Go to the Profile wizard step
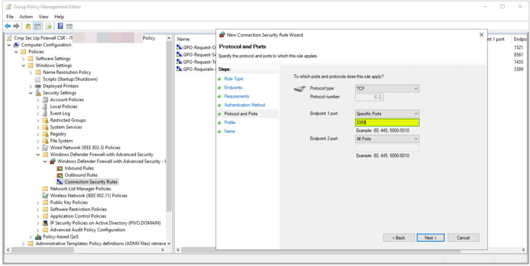The height and width of the screenshot is (266, 530). click(x=230, y=122)
